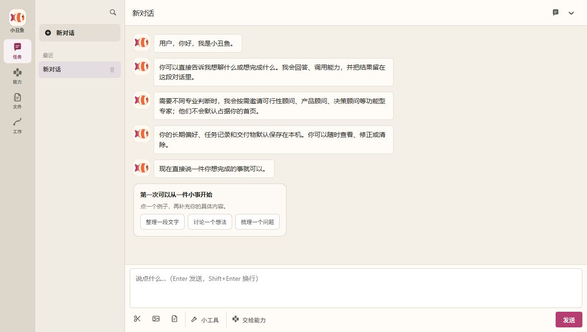The width and height of the screenshot is (587, 332).
Task: Click avatar beside 用户，你好，我是小丑鱼 message
Action: 142,42
